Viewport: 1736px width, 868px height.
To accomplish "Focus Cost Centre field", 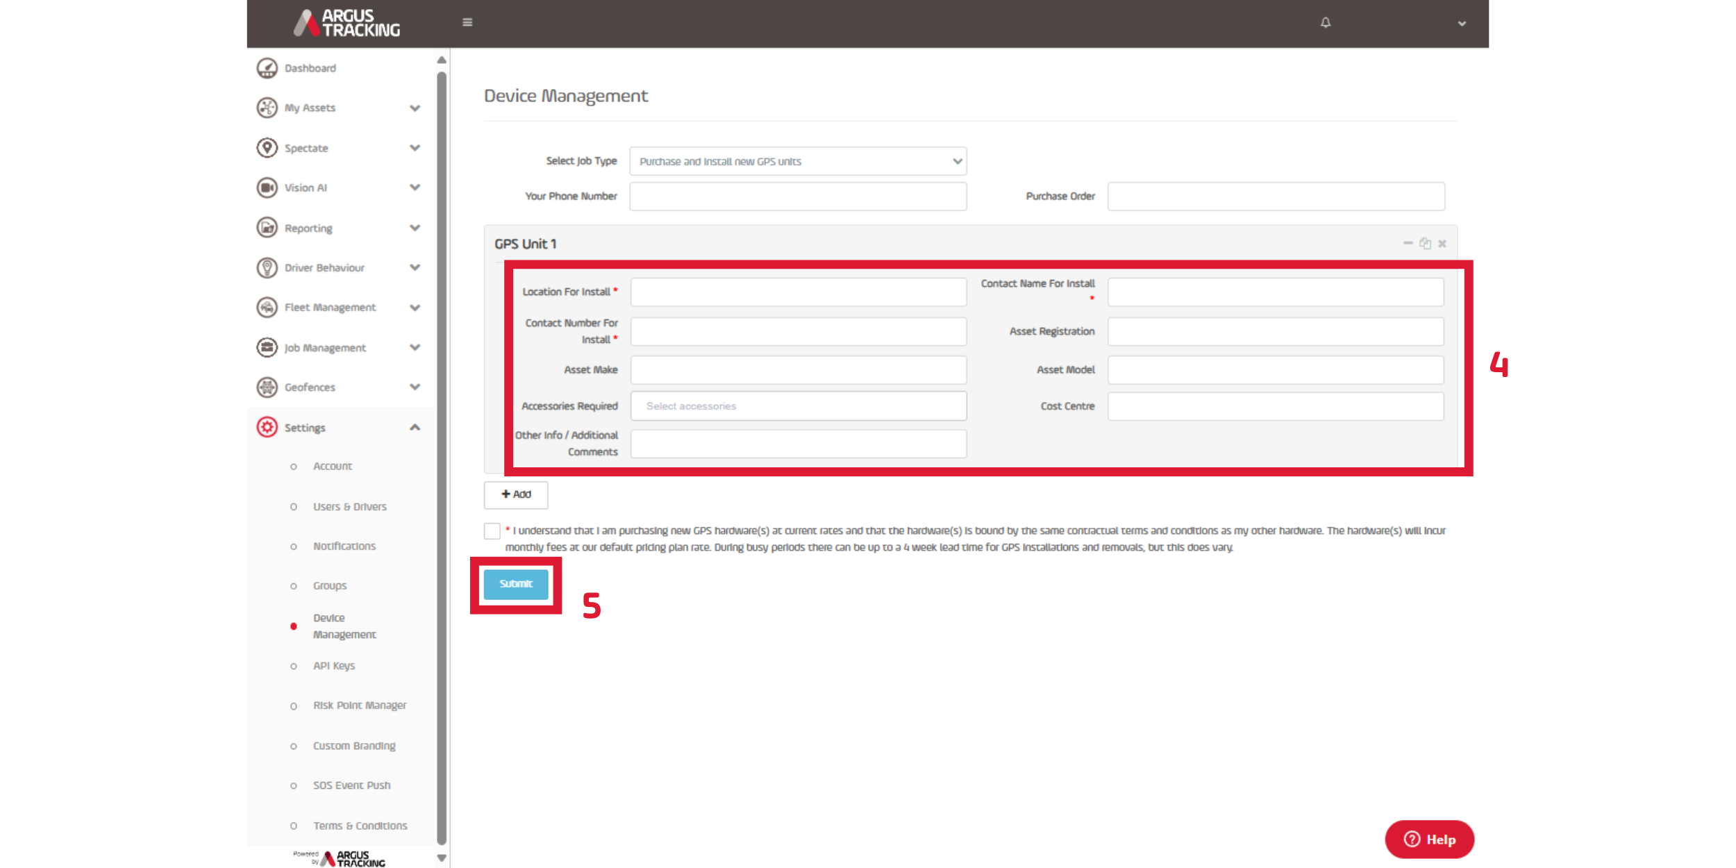I will pyautogui.click(x=1275, y=406).
